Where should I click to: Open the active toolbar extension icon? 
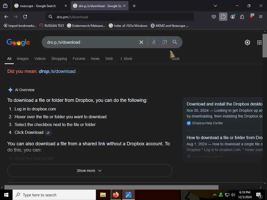click(x=223, y=17)
